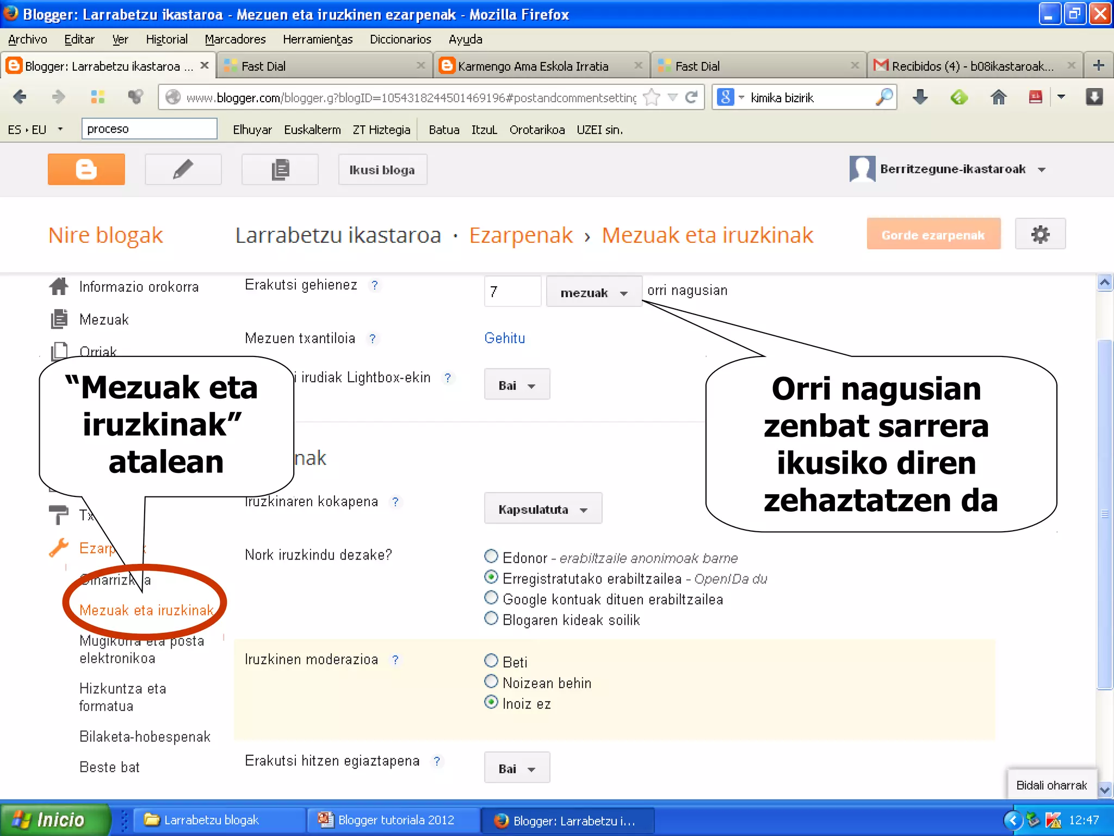Open the posts list documents icon
The height and width of the screenshot is (836, 1114).
280,169
